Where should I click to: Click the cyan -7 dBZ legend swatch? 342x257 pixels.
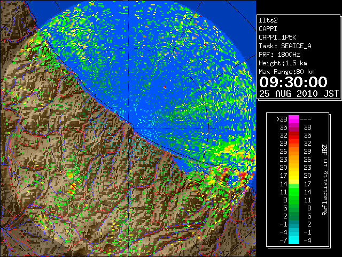tap(294, 240)
